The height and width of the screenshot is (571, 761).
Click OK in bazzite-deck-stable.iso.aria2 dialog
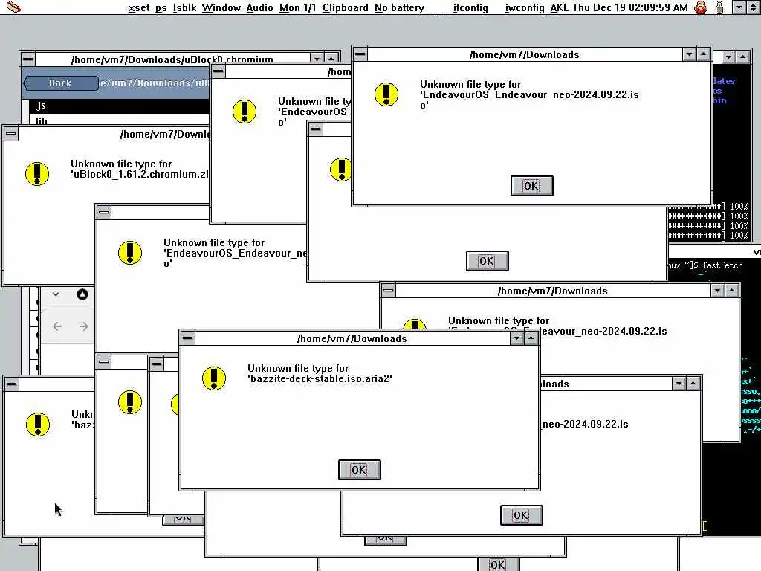pyautogui.click(x=359, y=470)
